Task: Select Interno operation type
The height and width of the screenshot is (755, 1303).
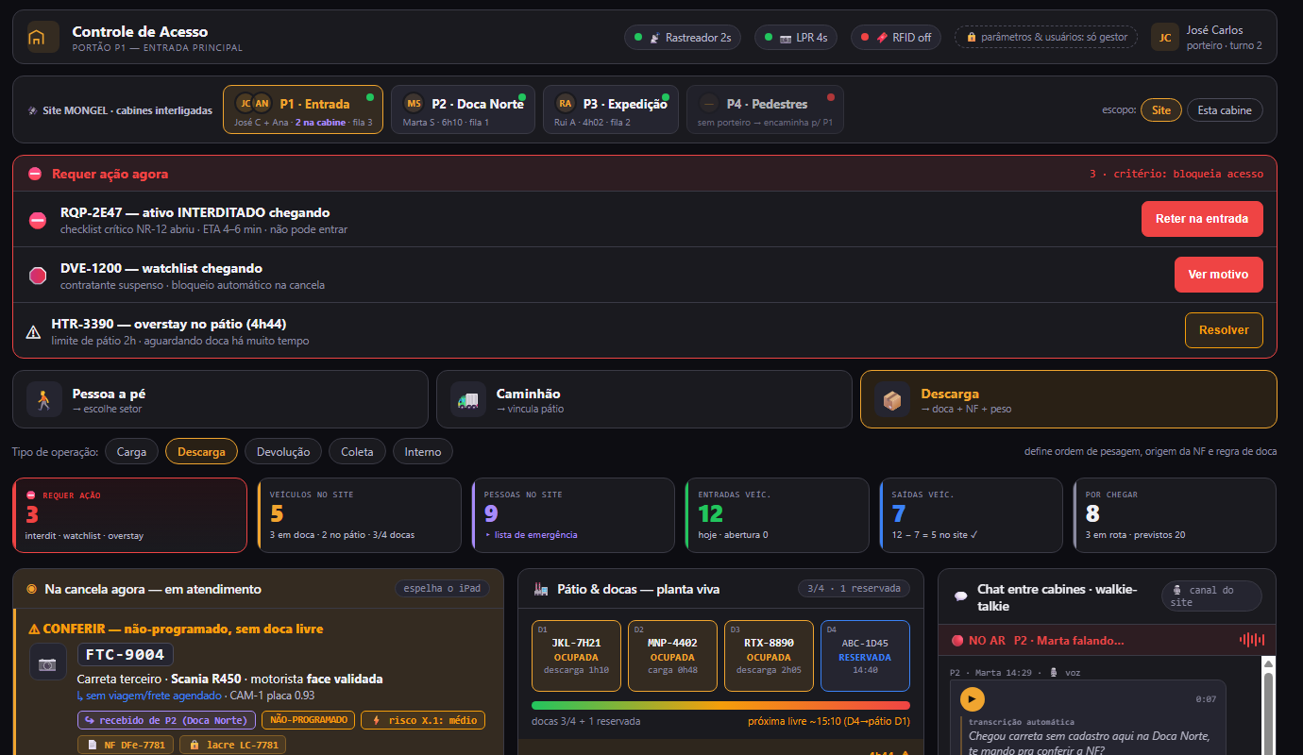Action: point(423,452)
